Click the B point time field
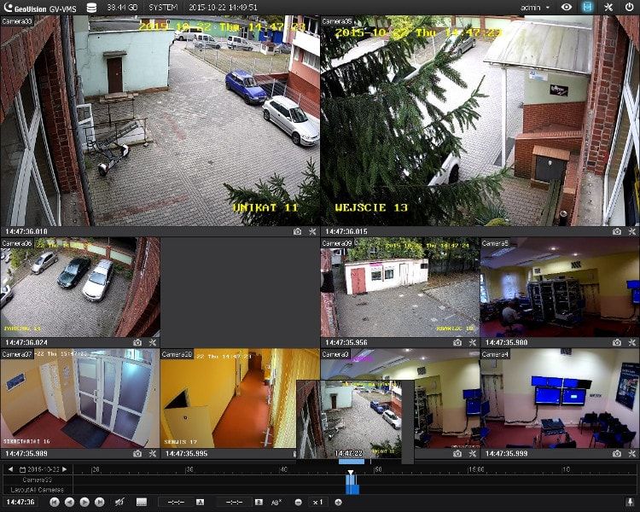Image resolution: width=640 pixels, height=512 pixels. coord(235,503)
